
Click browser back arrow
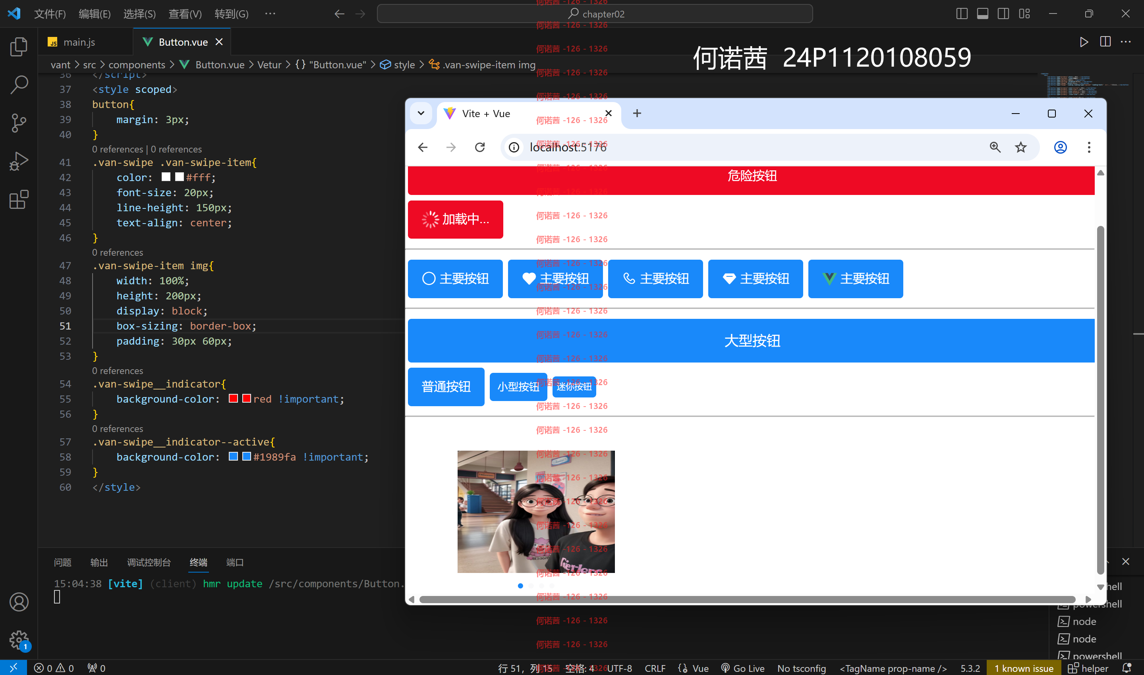tap(423, 147)
